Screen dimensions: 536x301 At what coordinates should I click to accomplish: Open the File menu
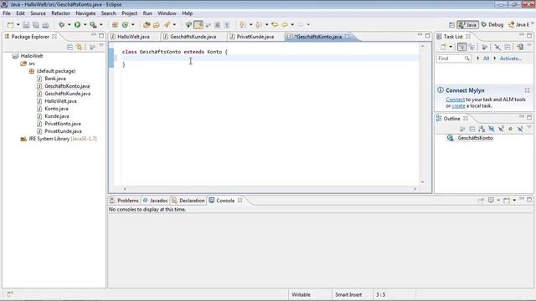(x=7, y=13)
